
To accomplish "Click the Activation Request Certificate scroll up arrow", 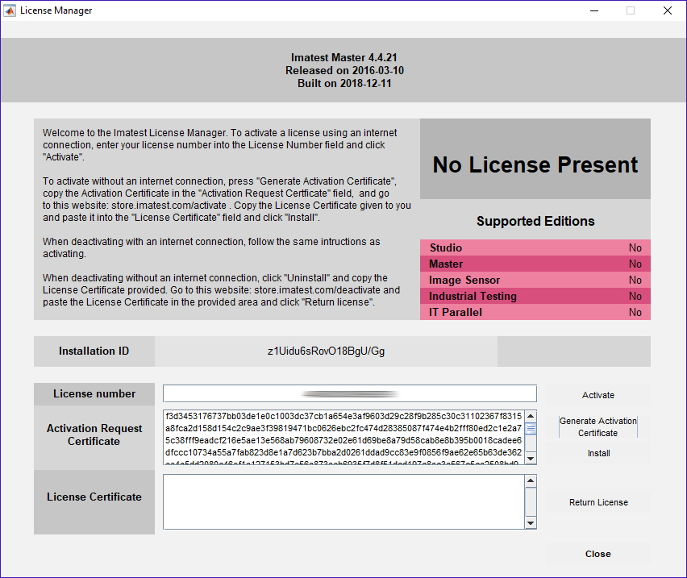I will tap(531, 416).
